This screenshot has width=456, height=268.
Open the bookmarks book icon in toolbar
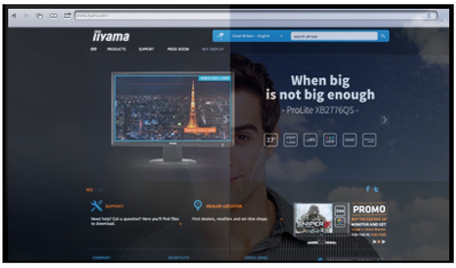(x=53, y=16)
